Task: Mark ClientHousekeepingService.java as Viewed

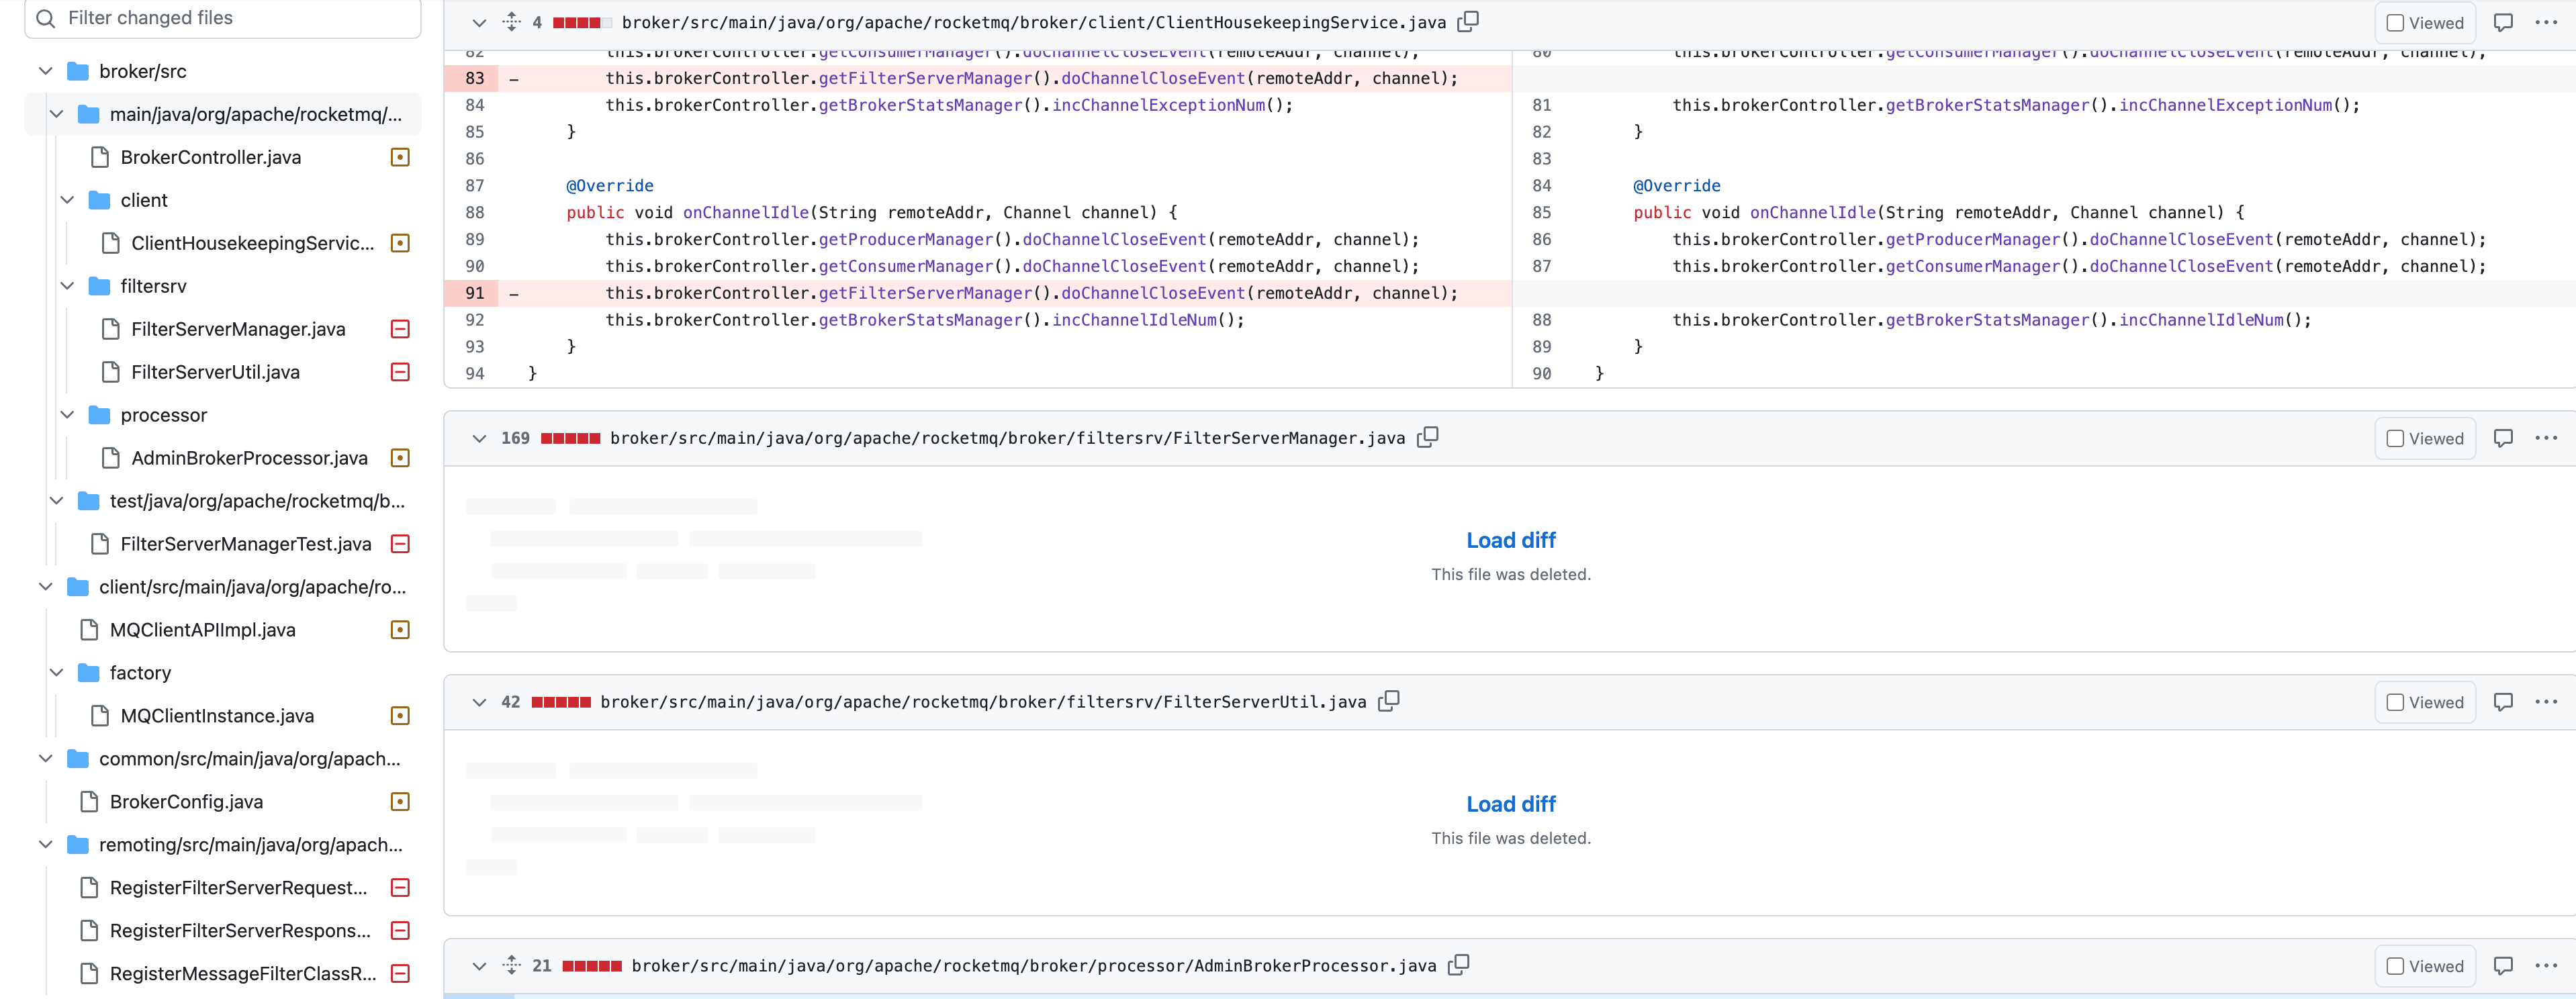Action: click(x=2396, y=23)
